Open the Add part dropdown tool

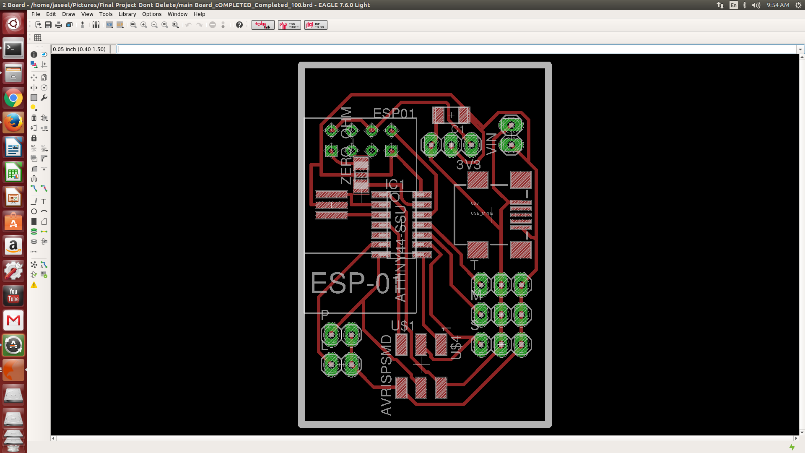(x=44, y=118)
